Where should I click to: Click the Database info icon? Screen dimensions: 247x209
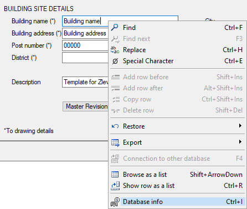click(115, 202)
